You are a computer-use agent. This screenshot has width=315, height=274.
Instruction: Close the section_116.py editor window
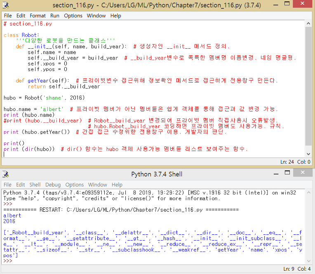point(302,4)
